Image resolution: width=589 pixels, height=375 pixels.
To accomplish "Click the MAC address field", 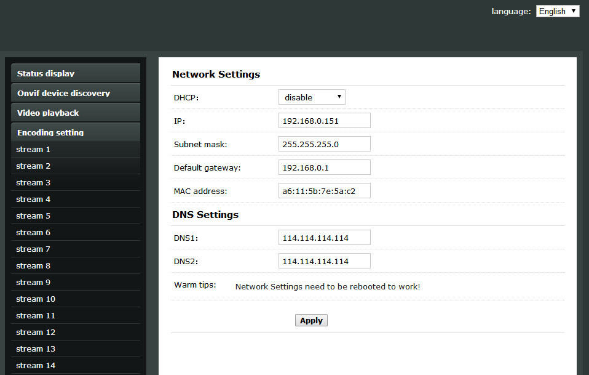I will click(x=324, y=190).
